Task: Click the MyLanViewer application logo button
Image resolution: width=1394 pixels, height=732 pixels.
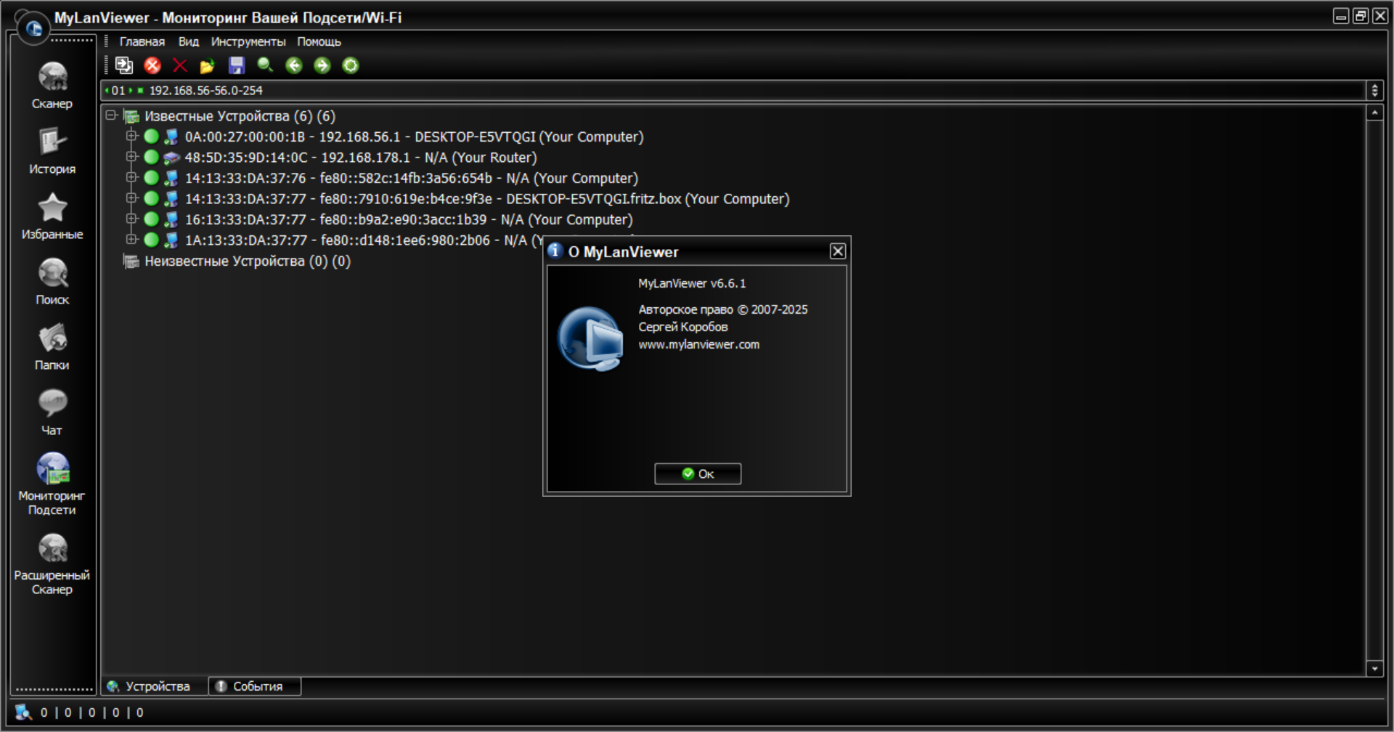Action: point(33,28)
